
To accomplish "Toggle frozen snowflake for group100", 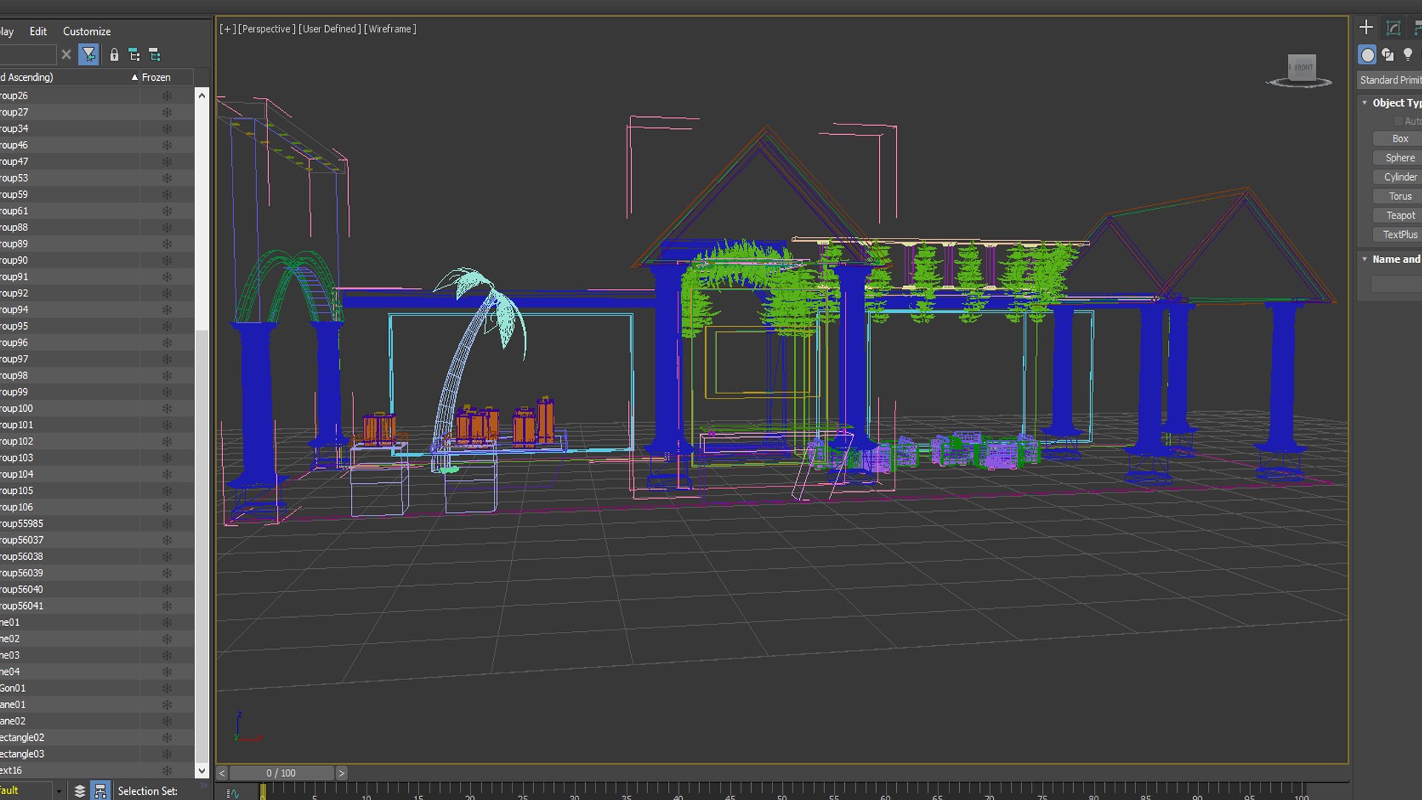I will [x=167, y=409].
